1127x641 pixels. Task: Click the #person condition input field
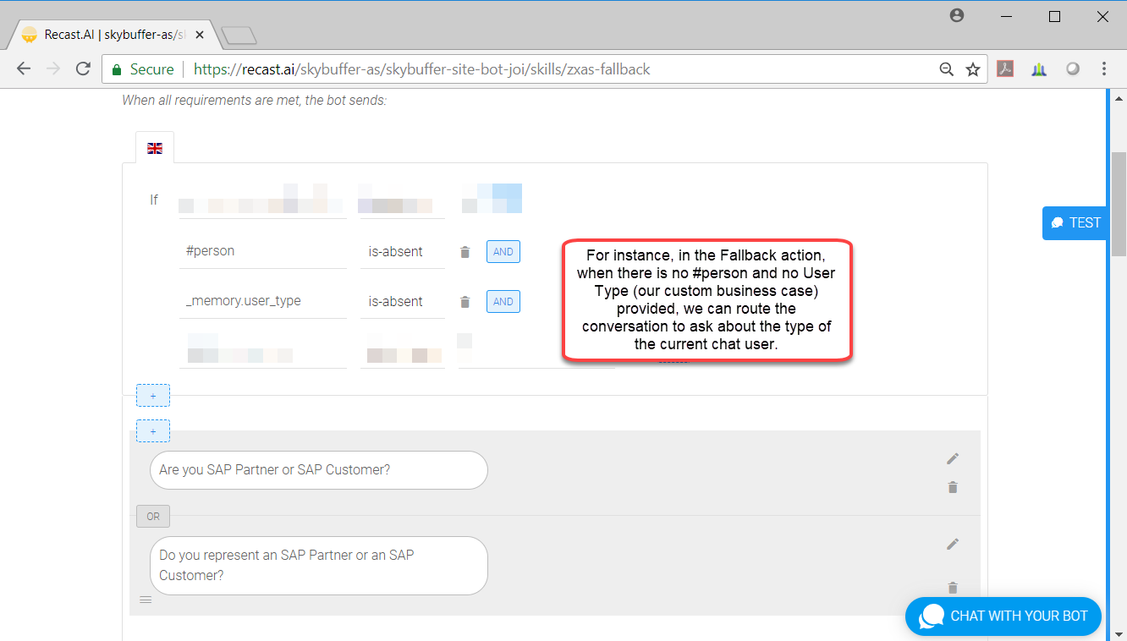coord(262,251)
